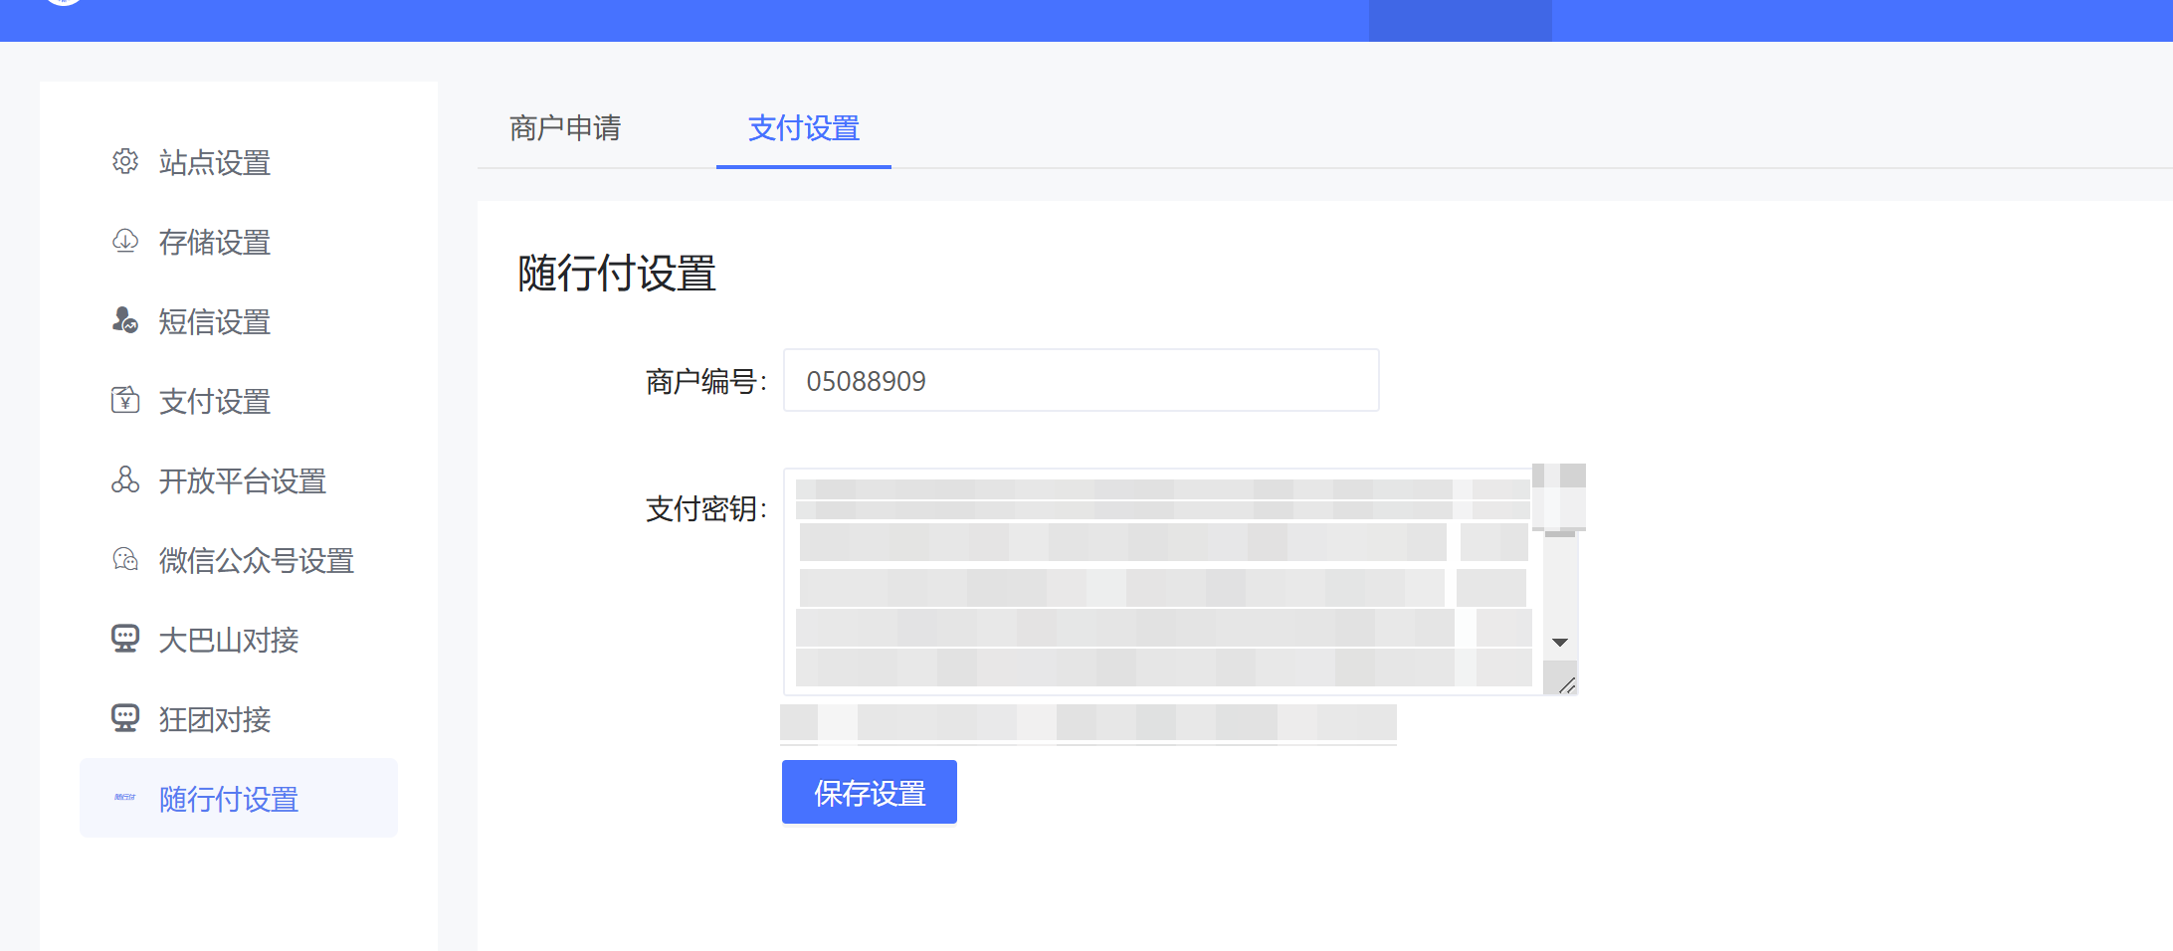The width and height of the screenshot is (2173, 951).
Task: Click the robot icon beside 狂团对接
Action: [125, 718]
